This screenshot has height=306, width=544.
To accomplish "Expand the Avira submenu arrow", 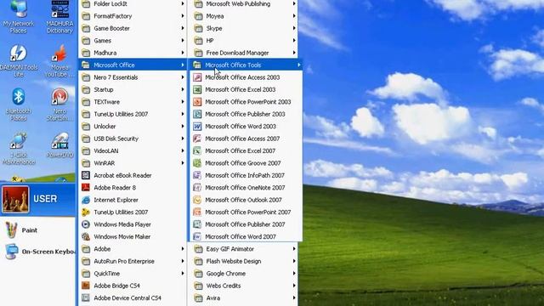I will [294, 298].
